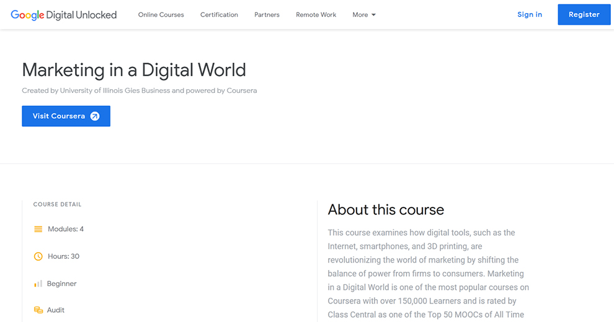This screenshot has height=322, width=614.
Task: Select Remote Work in navigation
Action: point(316,15)
